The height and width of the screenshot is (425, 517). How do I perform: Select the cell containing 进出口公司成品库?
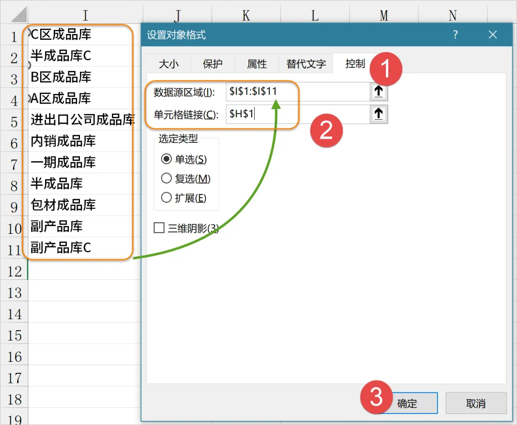tap(85, 119)
